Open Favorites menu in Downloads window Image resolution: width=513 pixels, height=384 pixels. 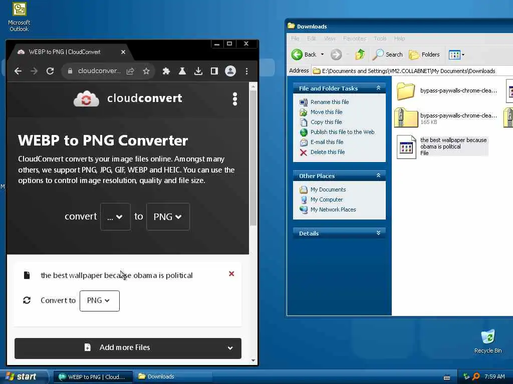click(354, 38)
